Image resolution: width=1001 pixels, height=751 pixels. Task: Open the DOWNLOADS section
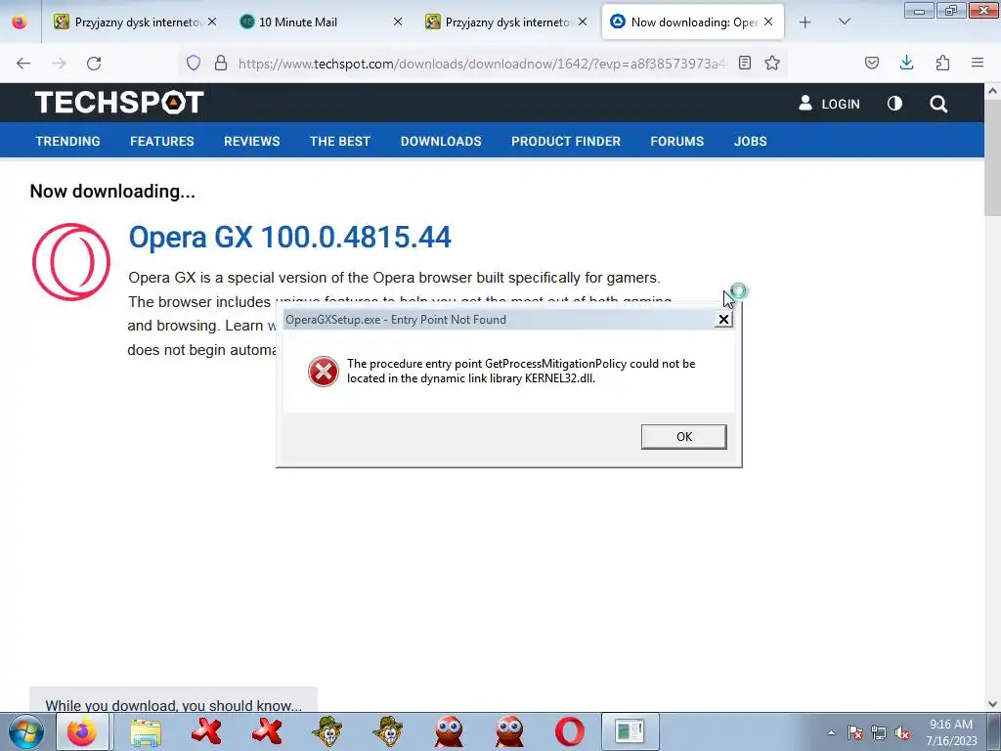441,141
